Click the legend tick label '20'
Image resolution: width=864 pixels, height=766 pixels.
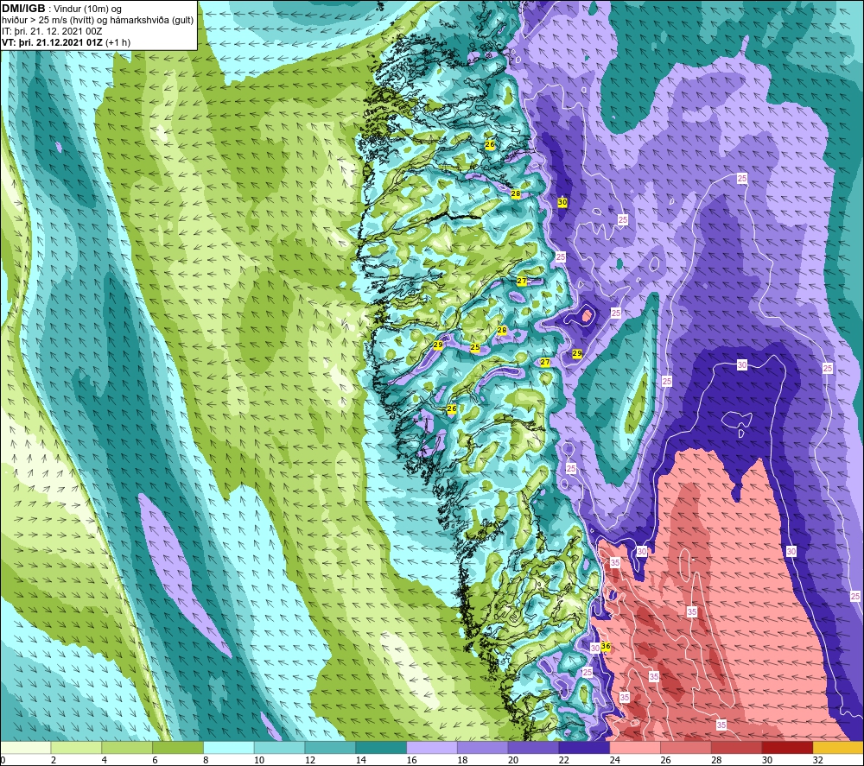tap(512, 760)
